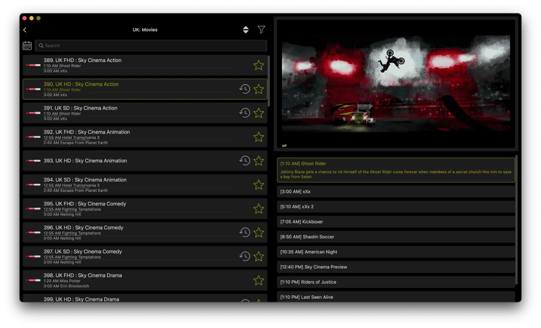Favorite channel 397 UK SD Sky Cinema Comedy
Viewport: 541px width, 328px height.
258,256
